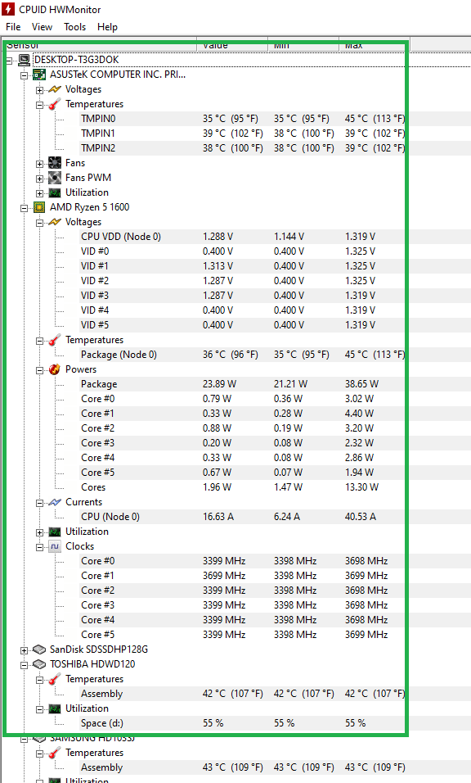471x783 pixels.
Task: Click the Voltages icon under ASUSTeK
Action: click(55, 89)
